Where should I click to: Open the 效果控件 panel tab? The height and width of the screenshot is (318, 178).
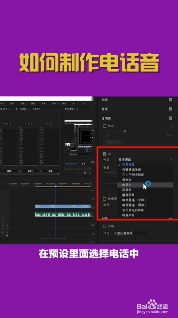click(36, 109)
